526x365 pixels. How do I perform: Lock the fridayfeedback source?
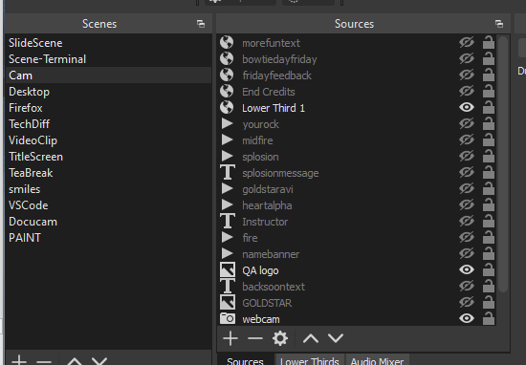click(489, 75)
